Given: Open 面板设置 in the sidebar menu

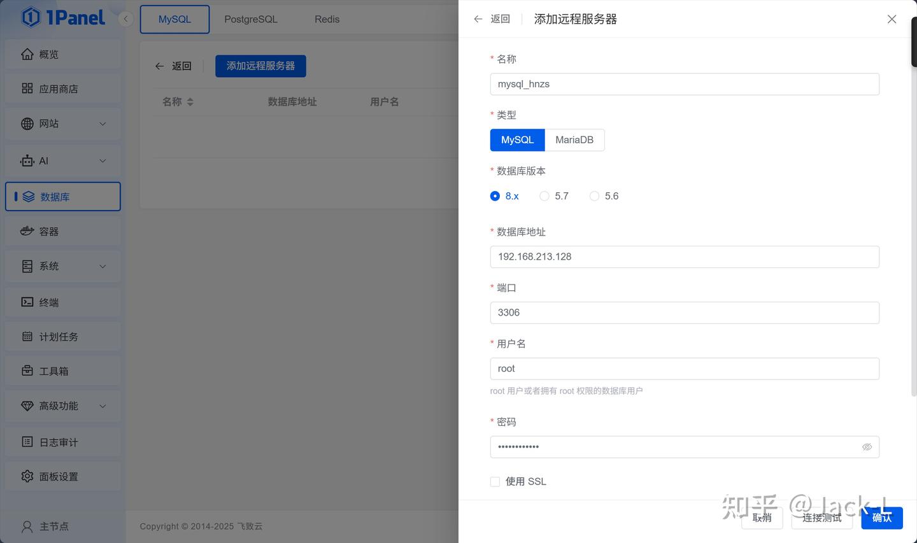Looking at the screenshot, I should point(63,476).
